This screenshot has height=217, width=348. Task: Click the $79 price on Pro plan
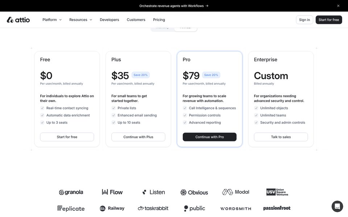coord(191,76)
